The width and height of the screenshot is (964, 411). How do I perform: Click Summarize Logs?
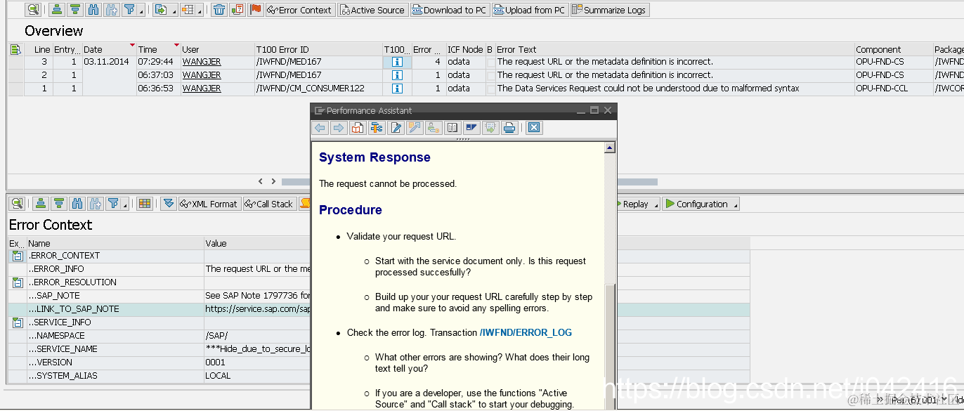[609, 10]
